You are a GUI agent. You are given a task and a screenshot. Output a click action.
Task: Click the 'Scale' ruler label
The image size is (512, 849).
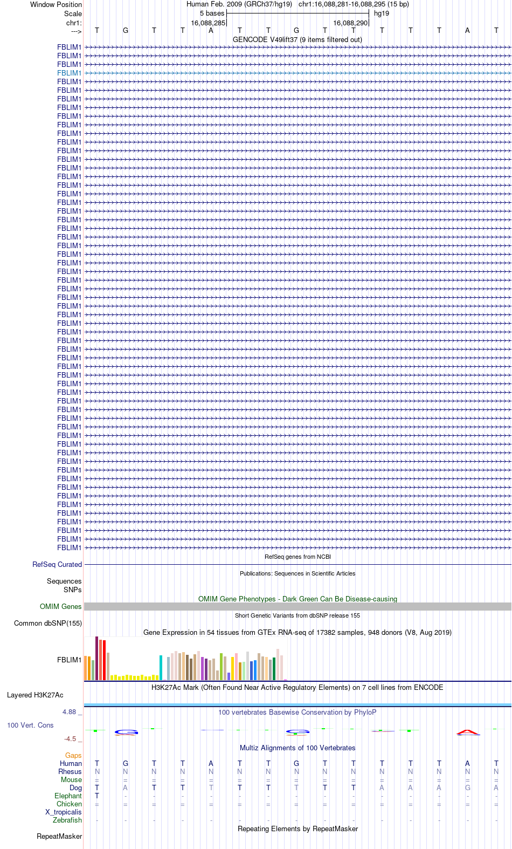tap(73, 13)
